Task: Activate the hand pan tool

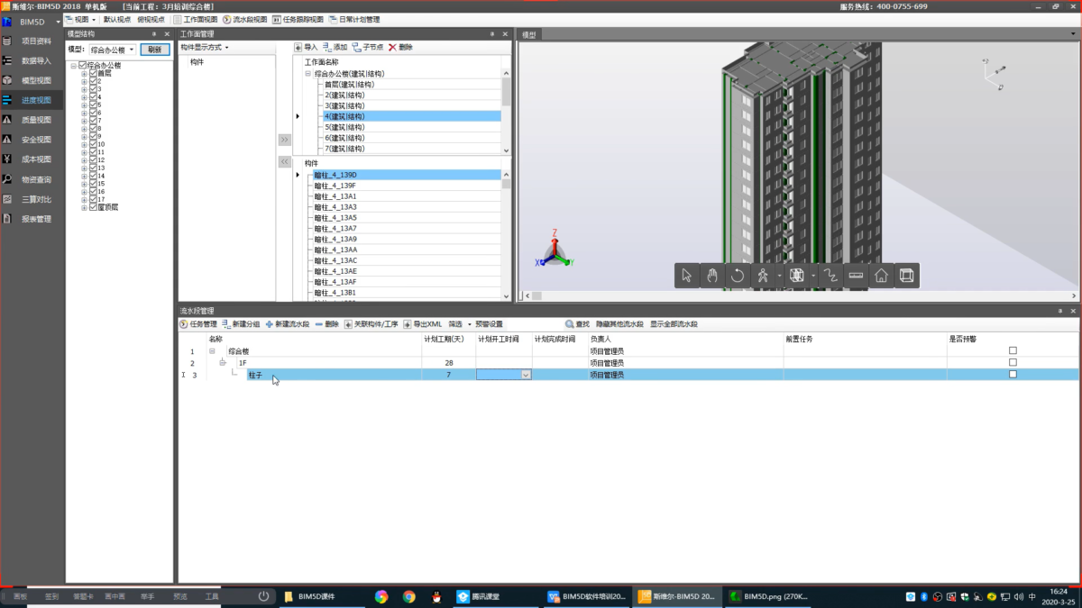Action: pos(712,276)
